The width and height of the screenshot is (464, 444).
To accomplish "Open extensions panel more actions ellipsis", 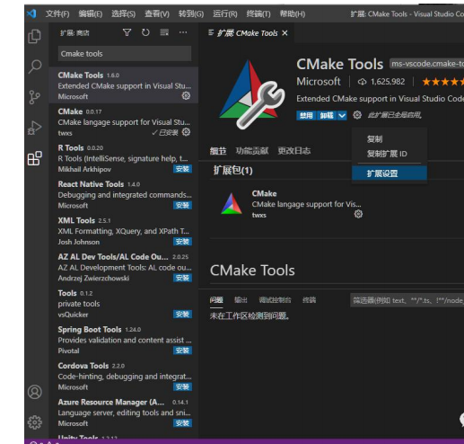I will click(x=183, y=32).
